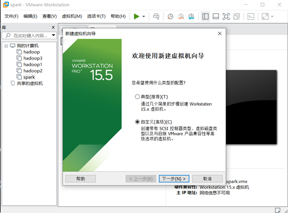Toggle the thumbnail bar view icon
Screen dimensions: 288x213
(x=216, y=17)
